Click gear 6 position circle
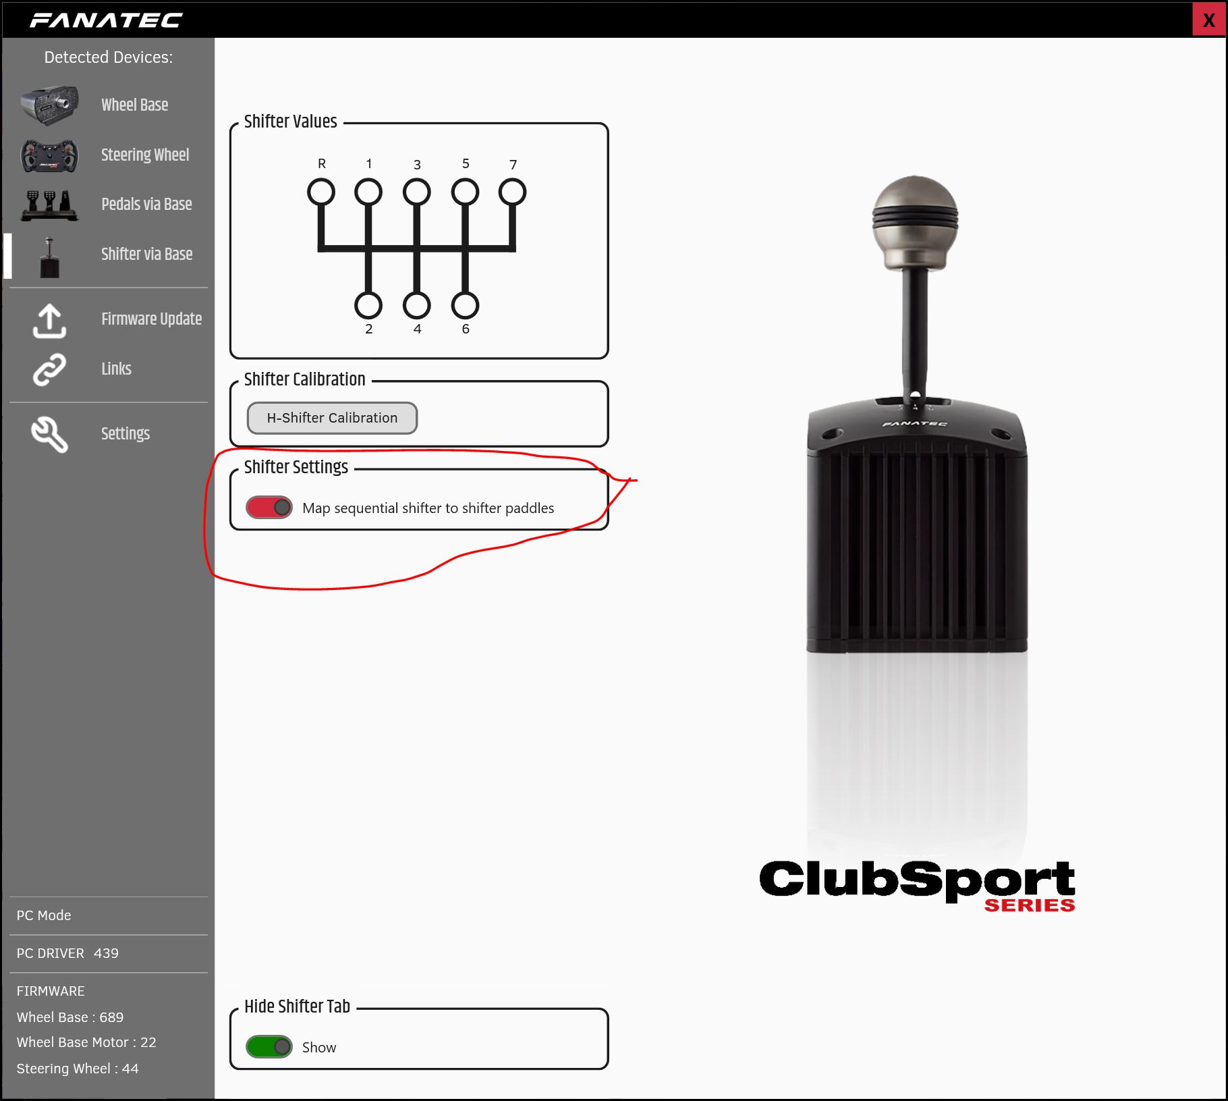This screenshot has width=1228, height=1101. 466,305
